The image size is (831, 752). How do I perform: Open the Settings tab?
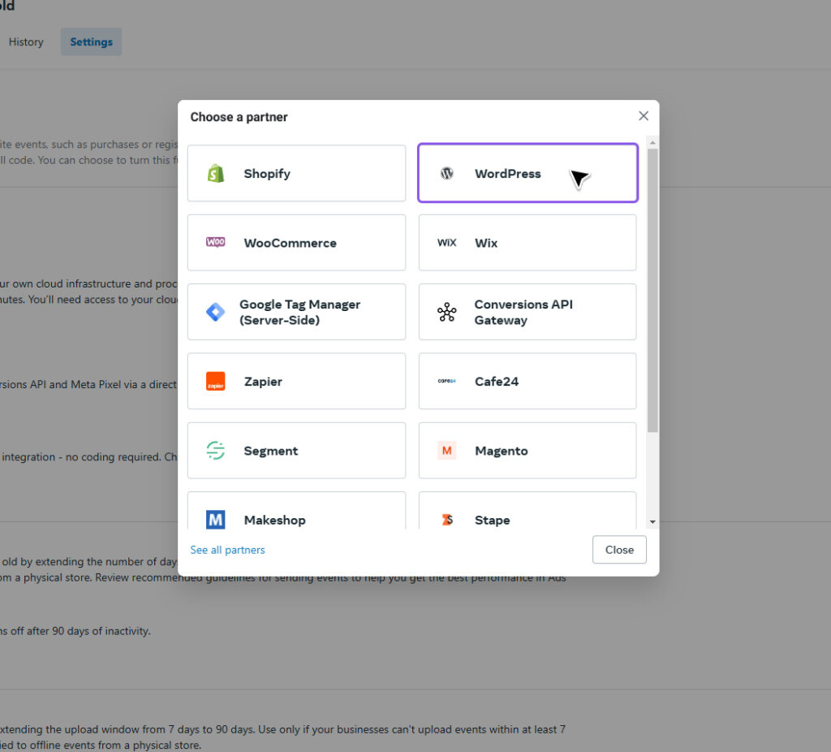91,41
